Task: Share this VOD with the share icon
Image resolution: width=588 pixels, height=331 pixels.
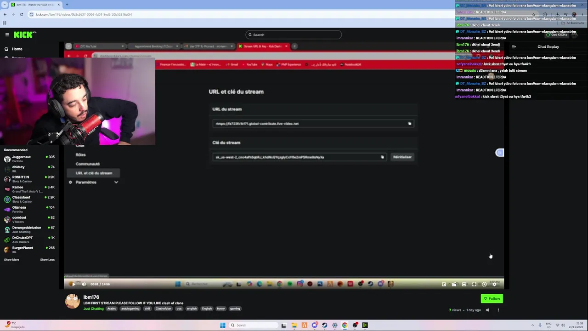Action: pos(487,310)
